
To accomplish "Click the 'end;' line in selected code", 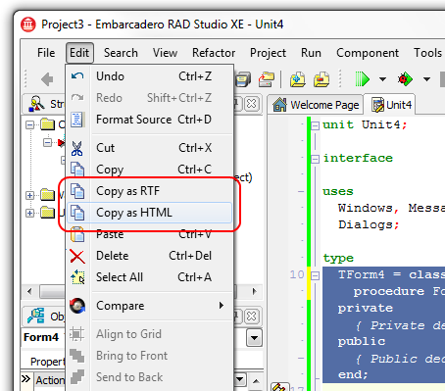I will point(353,374).
